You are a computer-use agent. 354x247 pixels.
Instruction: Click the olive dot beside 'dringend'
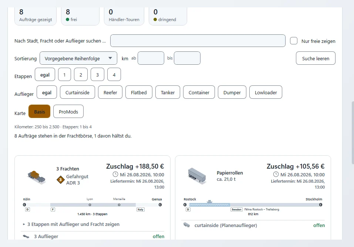[x=155, y=20]
